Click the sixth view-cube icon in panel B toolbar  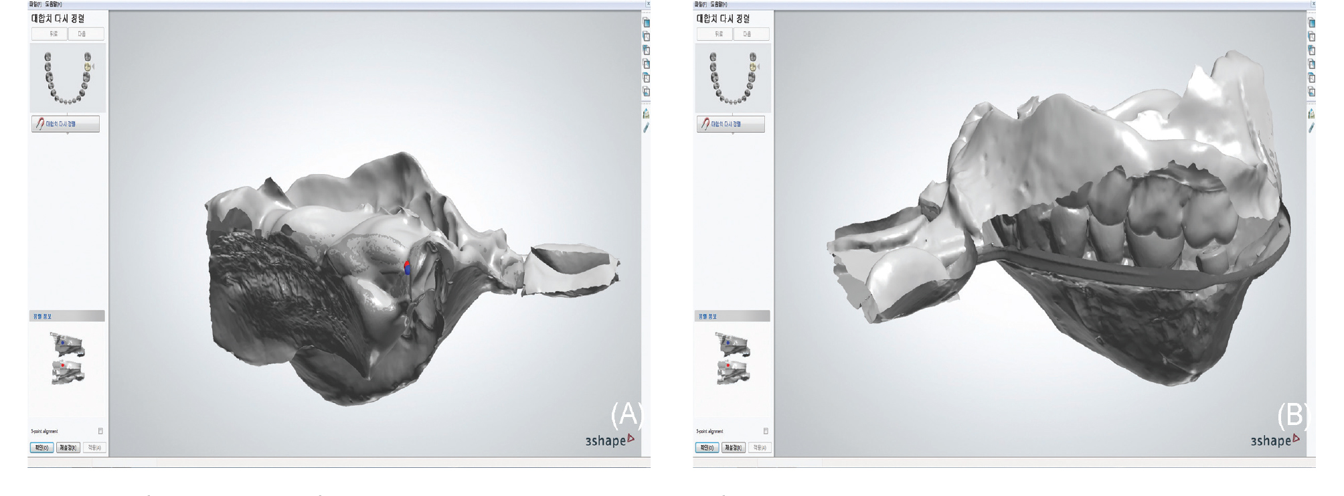[x=1312, y=92]
